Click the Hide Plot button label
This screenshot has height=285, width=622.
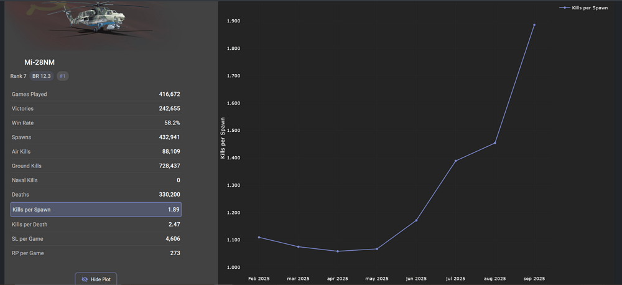coord(101,279)
